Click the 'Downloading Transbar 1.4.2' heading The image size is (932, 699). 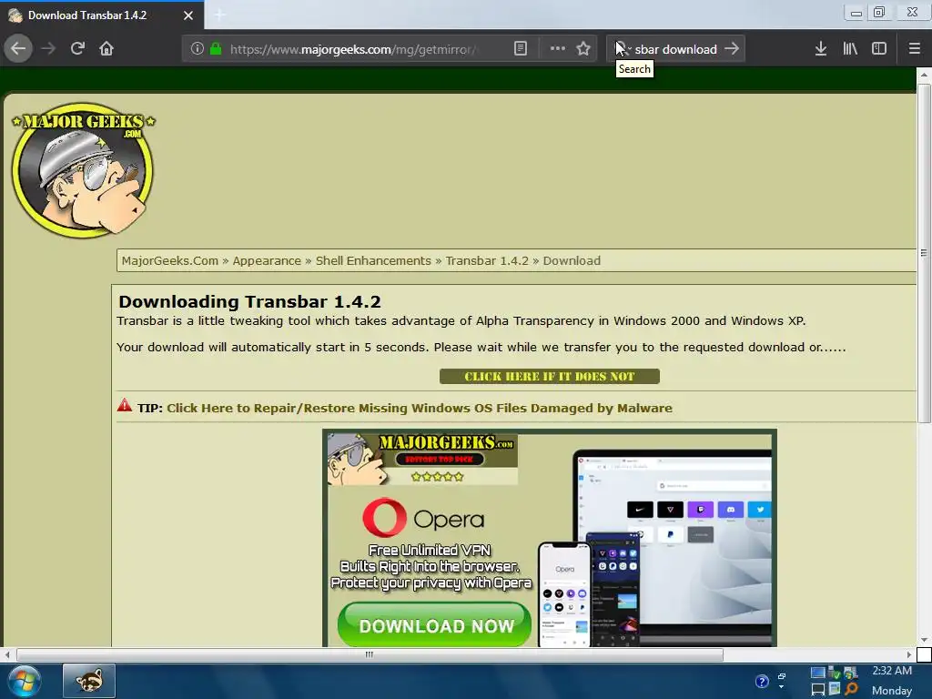pyautogui.click(x=249, y=302)
